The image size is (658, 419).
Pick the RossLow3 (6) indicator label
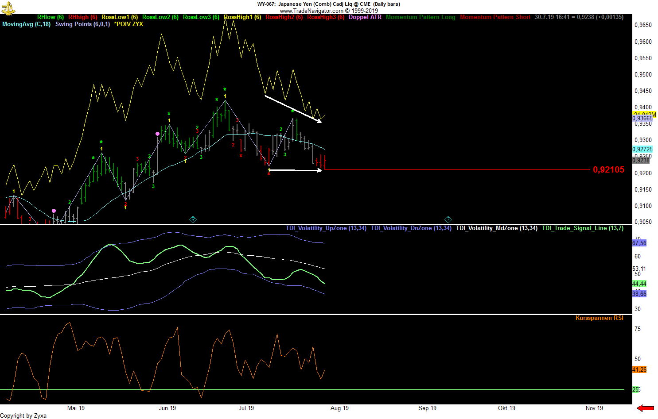[201, 17]
